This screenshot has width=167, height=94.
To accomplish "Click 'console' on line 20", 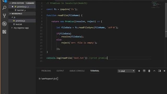I will tap(51, 58).
